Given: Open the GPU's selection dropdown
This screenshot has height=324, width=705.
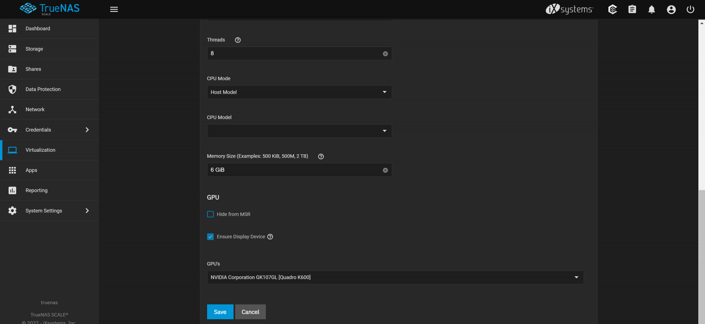Looking at the screenshot, I should click(395, 277).
